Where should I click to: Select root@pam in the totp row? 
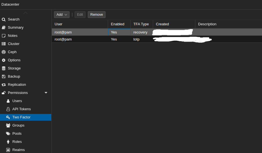63,39
